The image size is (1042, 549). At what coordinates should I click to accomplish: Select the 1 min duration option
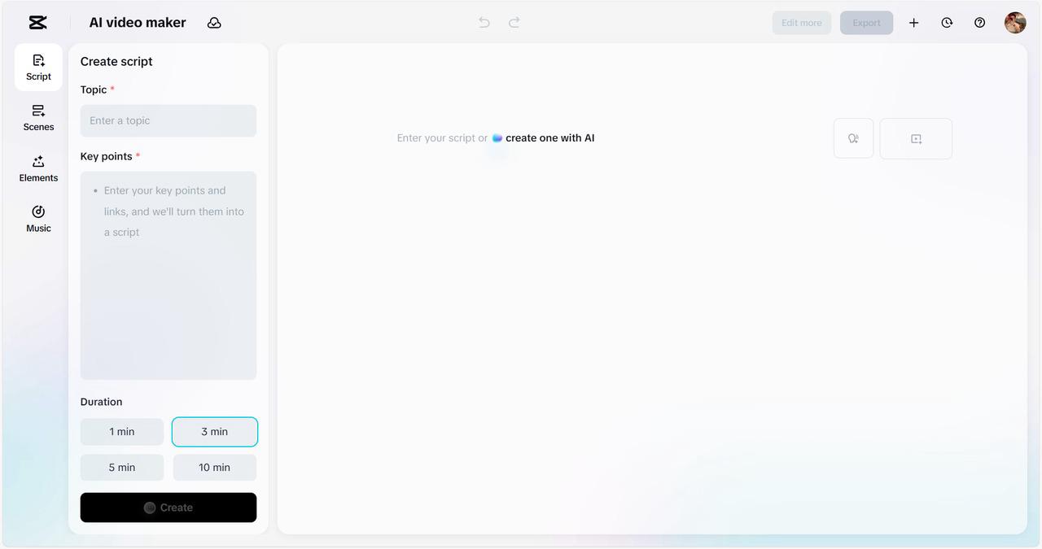tap(122, 432)
